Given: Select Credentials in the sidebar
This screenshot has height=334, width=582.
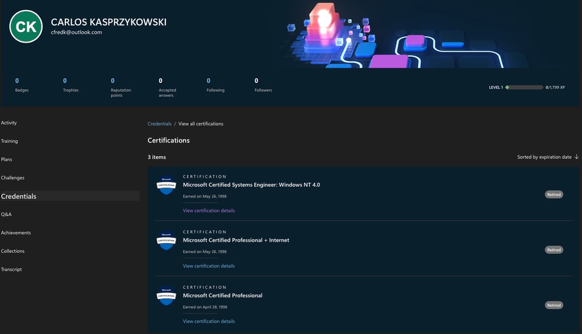Looking at the screenshot, I should click(x=69, y=196).
